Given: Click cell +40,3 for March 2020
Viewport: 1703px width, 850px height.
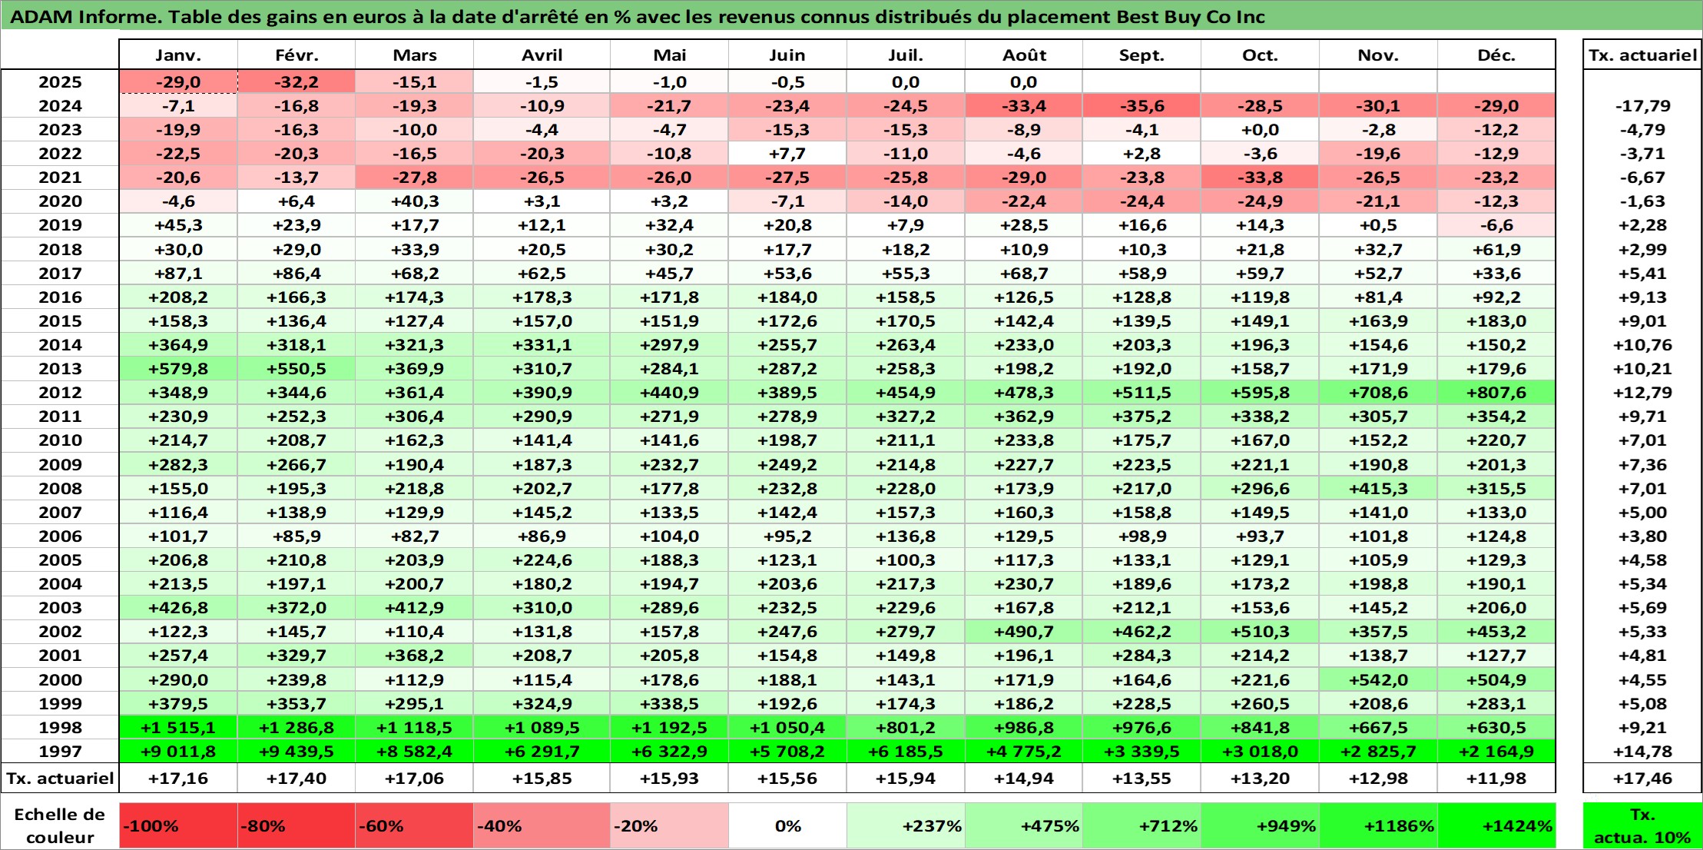Looking at the screenshot, I should [x=414, y=201].
